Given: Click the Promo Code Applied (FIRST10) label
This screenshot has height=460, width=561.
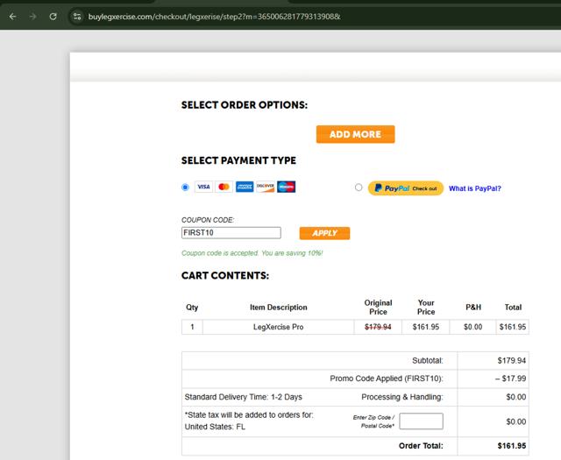Looking at the screenshot, I should 387,379.
